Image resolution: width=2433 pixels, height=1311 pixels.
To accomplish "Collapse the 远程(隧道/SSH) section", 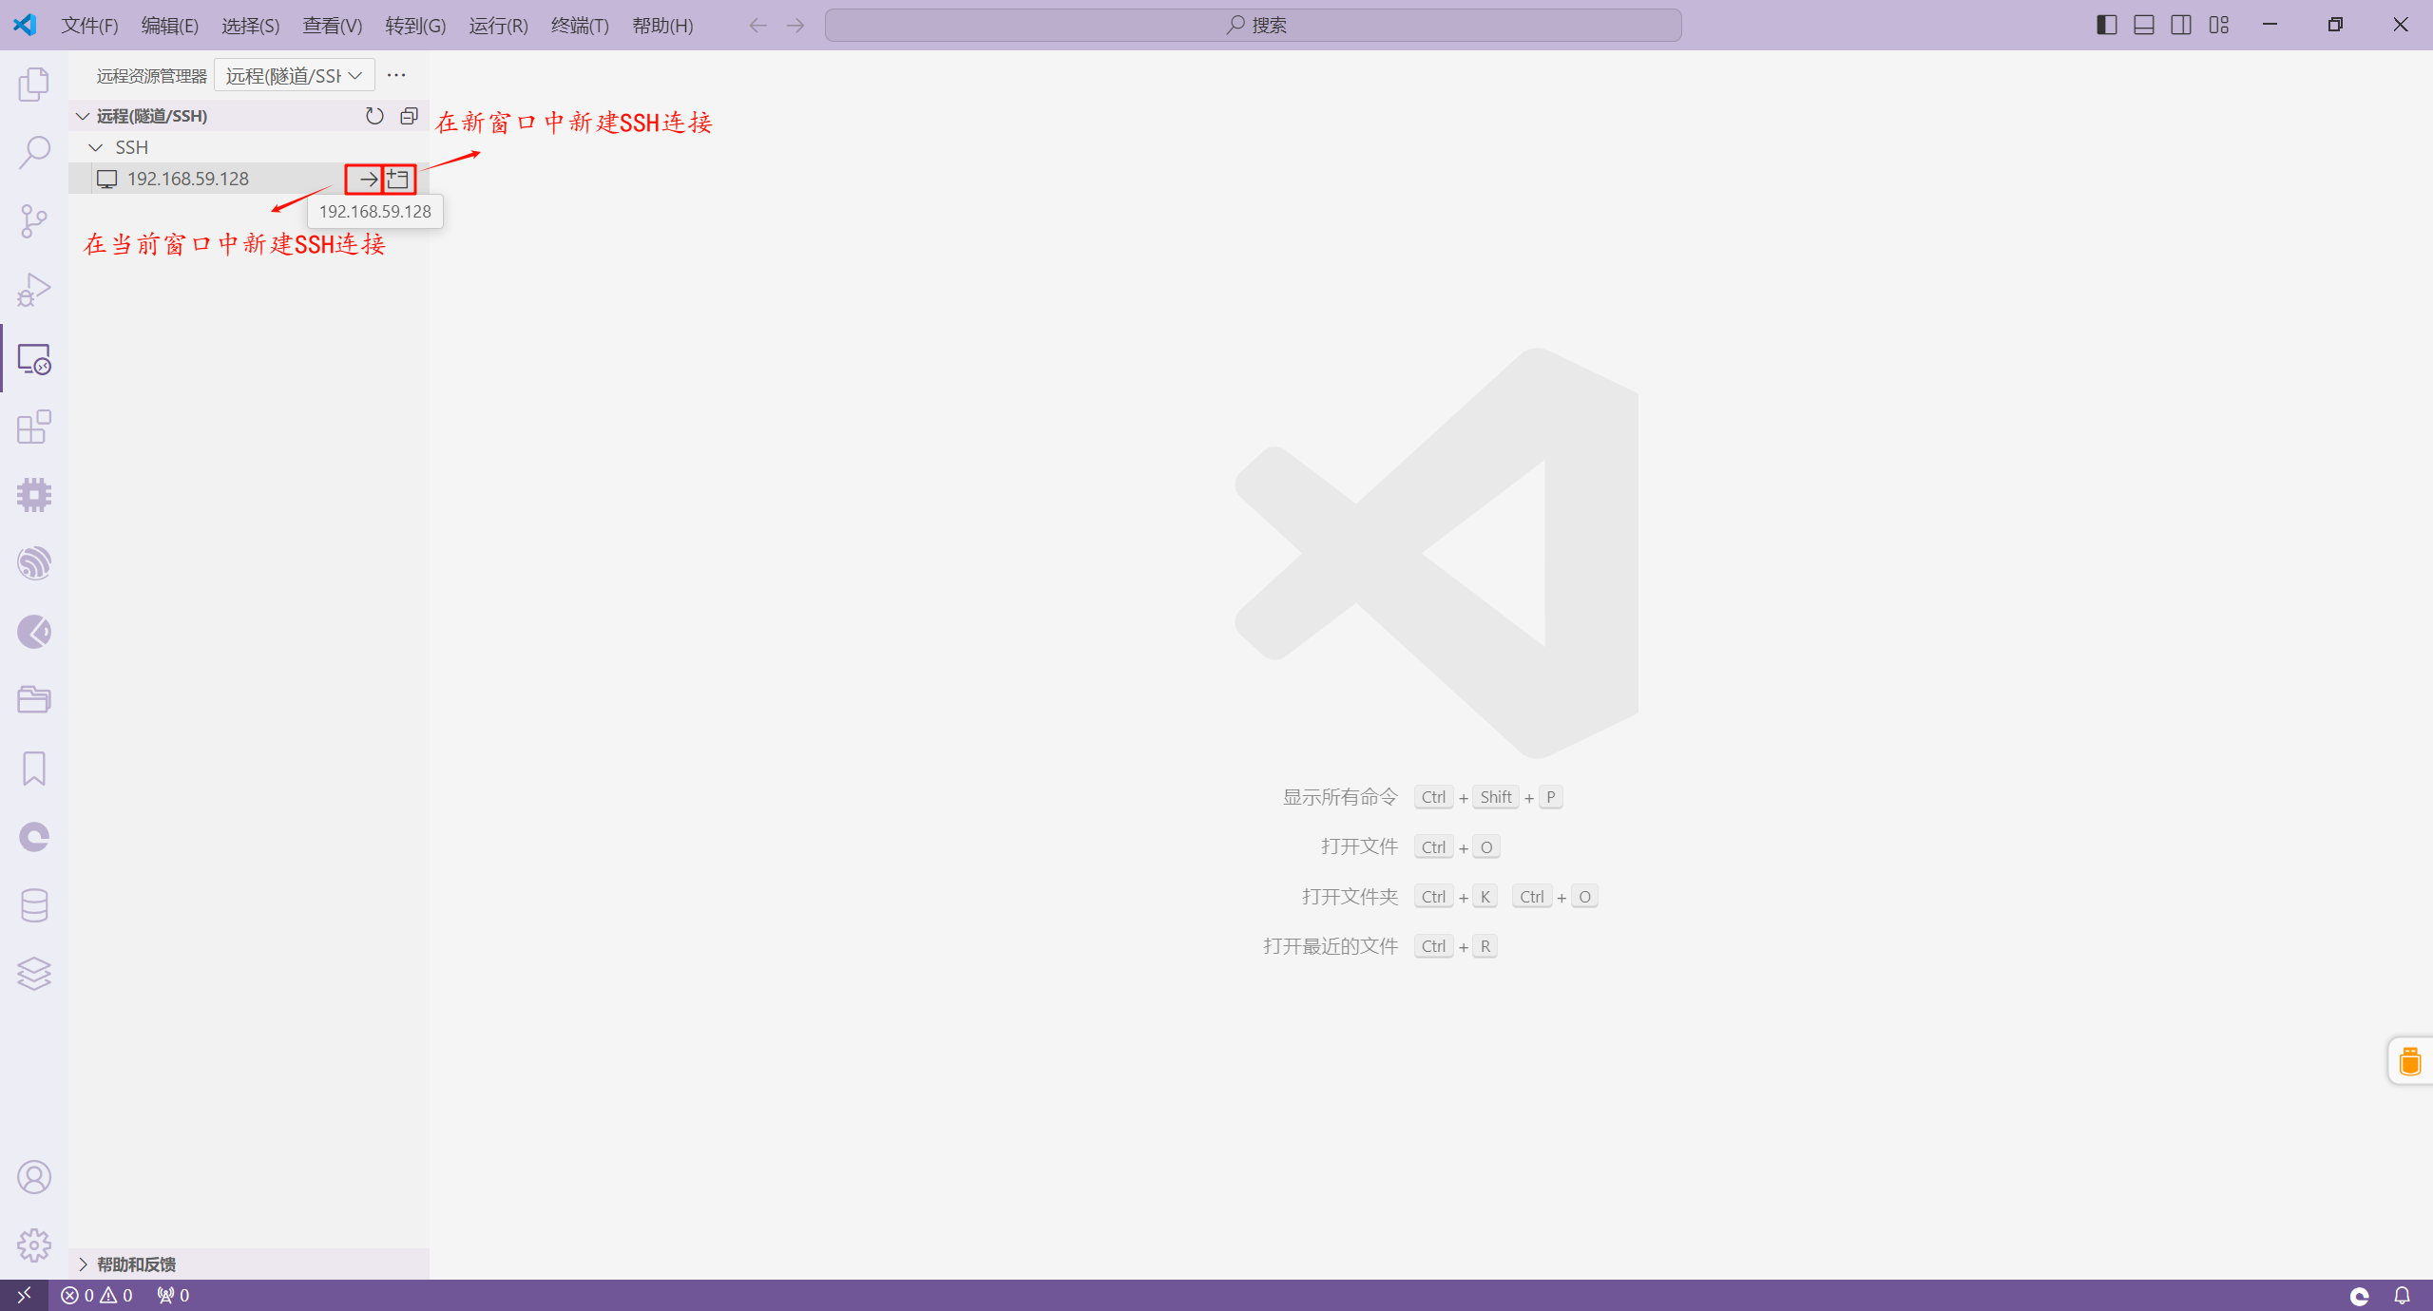I will tap(83, 116).
